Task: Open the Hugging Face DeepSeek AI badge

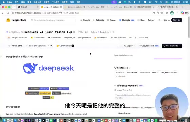Action: [38, 93]
